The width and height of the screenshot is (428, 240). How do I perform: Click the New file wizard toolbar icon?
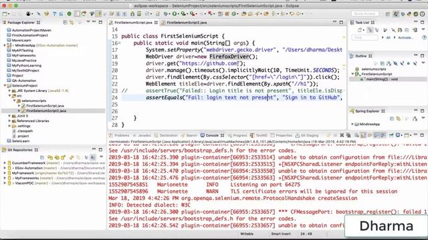[5, 13]
